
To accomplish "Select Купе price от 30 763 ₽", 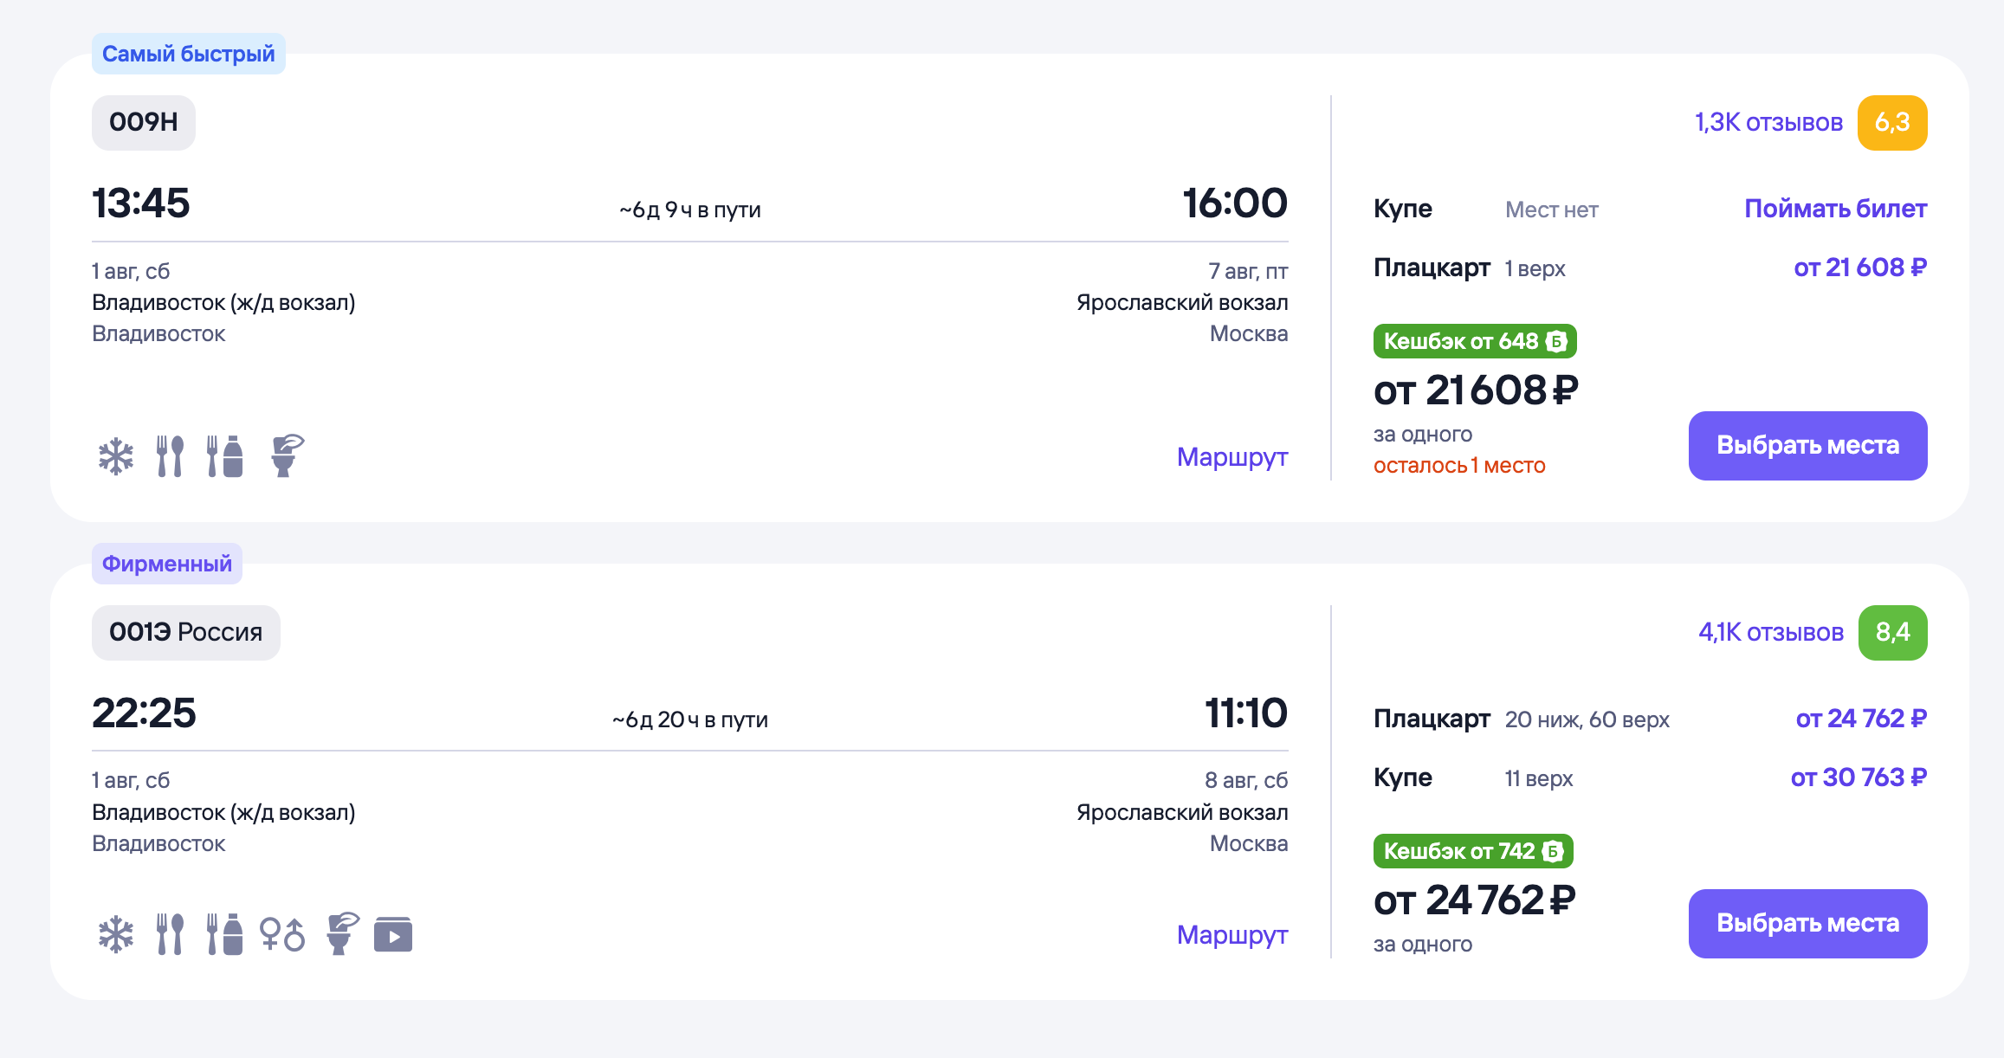I will tap(1859, 777).
